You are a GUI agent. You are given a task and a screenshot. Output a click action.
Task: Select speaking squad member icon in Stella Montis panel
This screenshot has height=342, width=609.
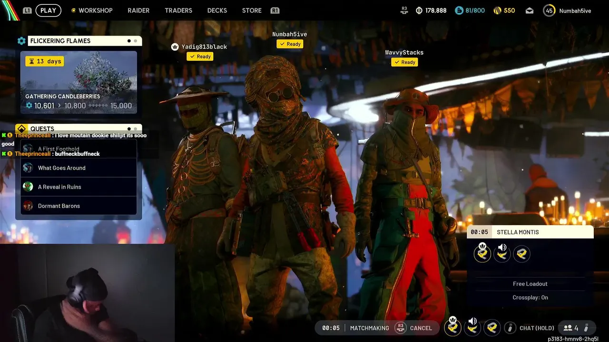click(x=502, y=253)
